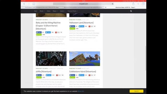This screenshot has height=94, width=167.
Task: Tweet the Cobblestone Island article
Action: coord(81,75)
